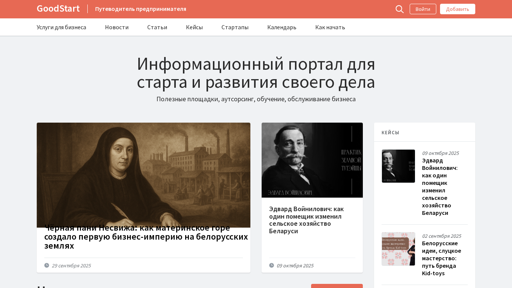512x288 pixels.
Task: Open the Белорусские идеи, слуцкое мастерство case link
Action: [x=442, y=258]
